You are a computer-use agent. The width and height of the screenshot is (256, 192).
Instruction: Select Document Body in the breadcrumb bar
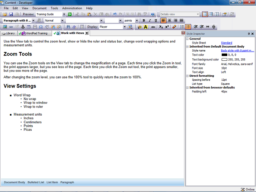point(14,182)
